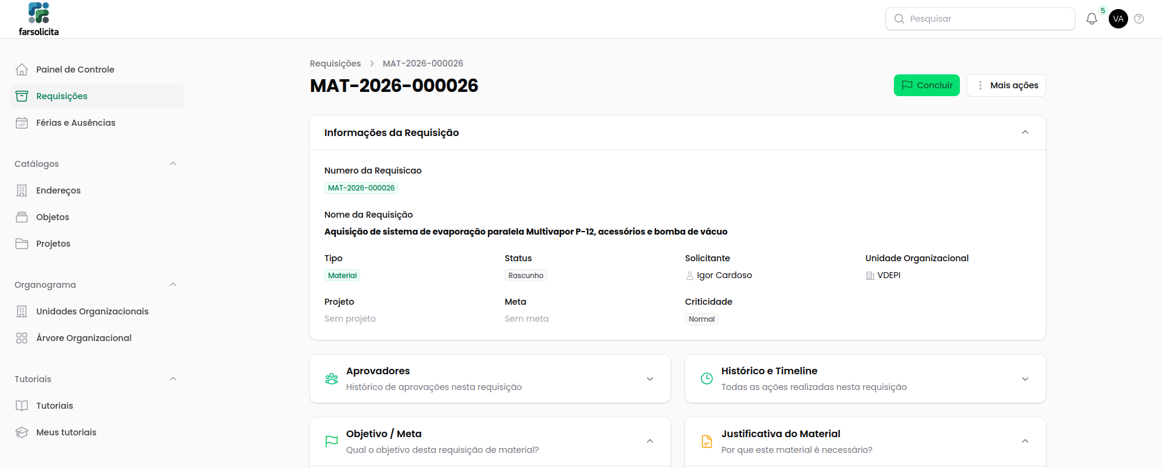Open the VA user avatar menu
The width and height of the screenshot is (1162, 468).
coord(1118,19)
